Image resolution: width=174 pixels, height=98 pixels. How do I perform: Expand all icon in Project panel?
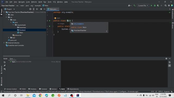[34, 9]
